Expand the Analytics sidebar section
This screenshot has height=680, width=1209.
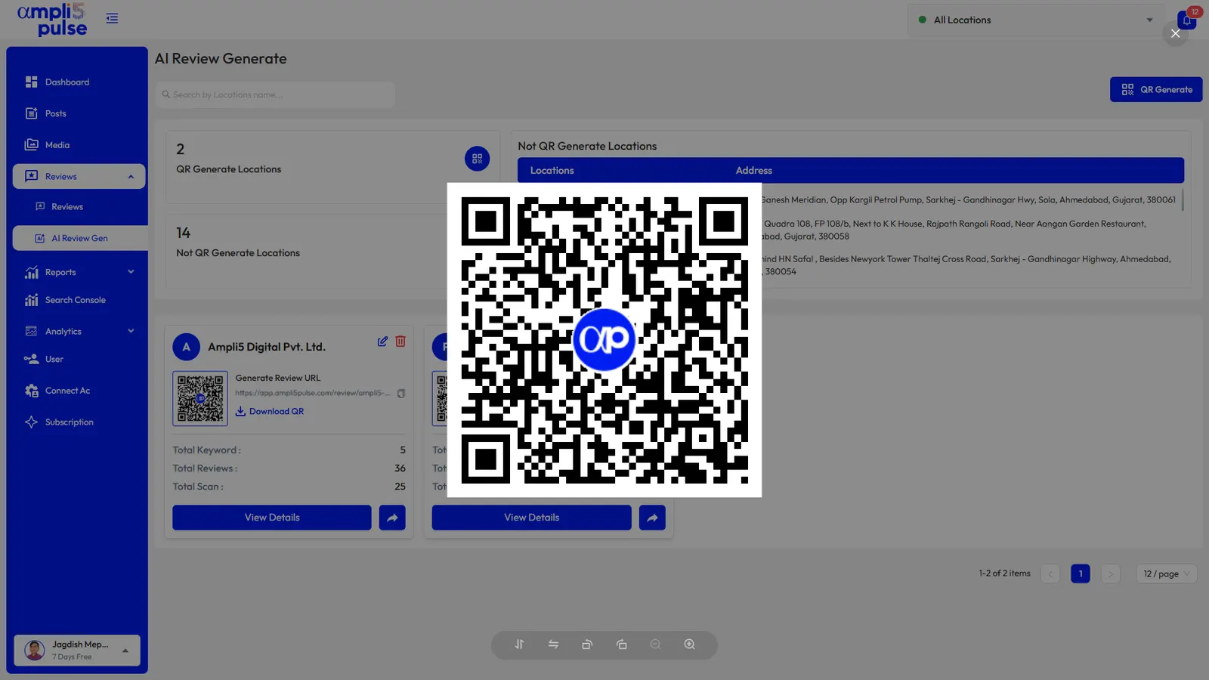point(79,331)
